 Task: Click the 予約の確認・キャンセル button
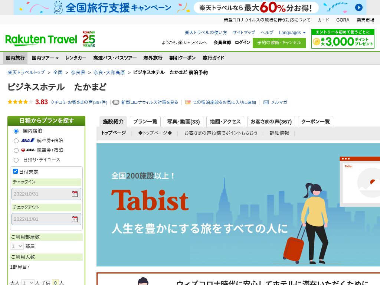pos(279,43)
